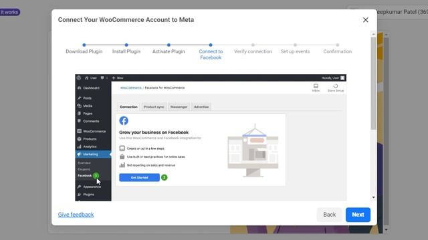Open the Coupons submenu item
The width and height of the screenshot is (428, 240).
coord(84,169)
